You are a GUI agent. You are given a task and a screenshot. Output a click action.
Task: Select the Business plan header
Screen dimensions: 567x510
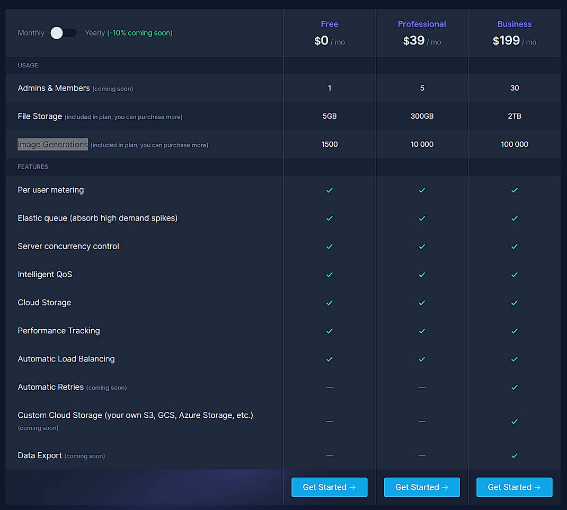coord(514,24)
